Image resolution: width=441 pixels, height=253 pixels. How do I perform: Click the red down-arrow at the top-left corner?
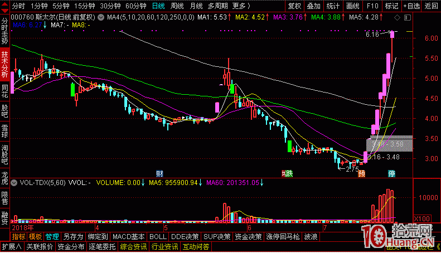click(x=4, y=11)
